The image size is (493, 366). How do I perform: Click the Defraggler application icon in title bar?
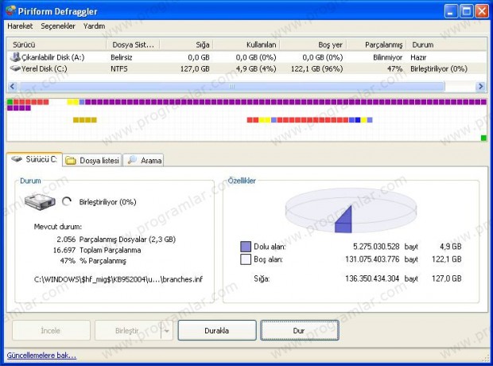coord(11,10)
